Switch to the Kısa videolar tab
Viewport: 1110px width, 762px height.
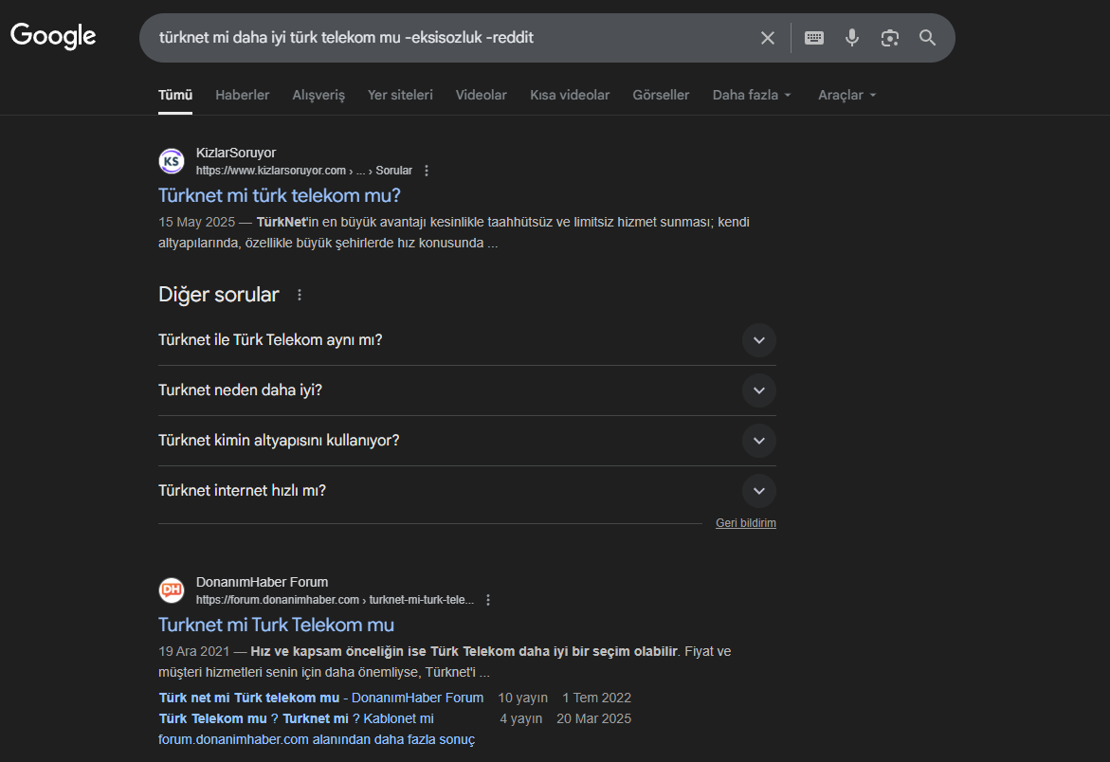[570, 95]
